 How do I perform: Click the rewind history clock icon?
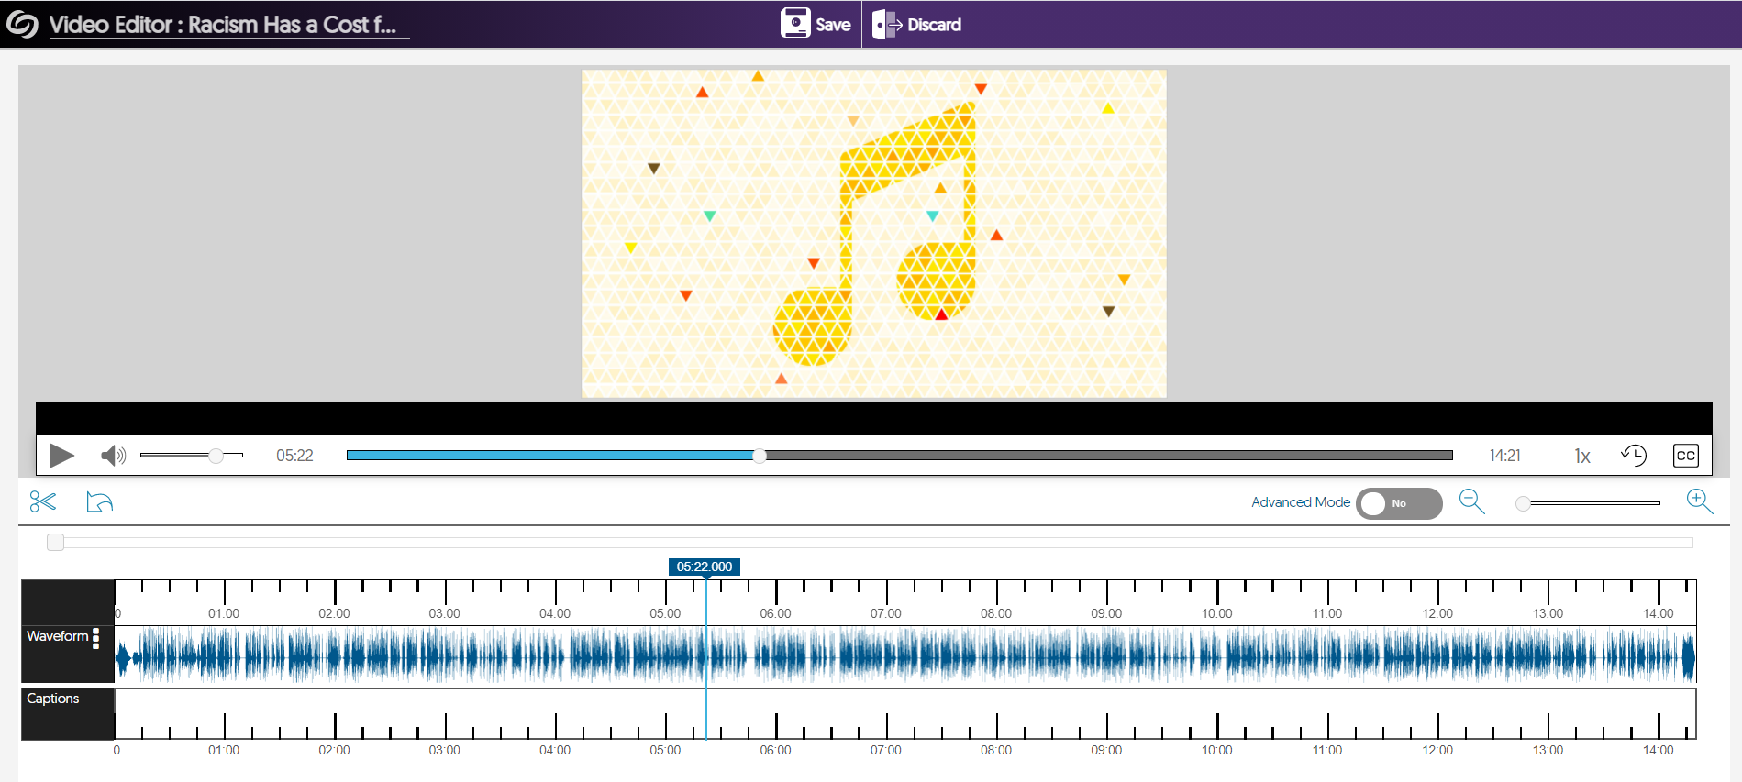(1634, 456)
